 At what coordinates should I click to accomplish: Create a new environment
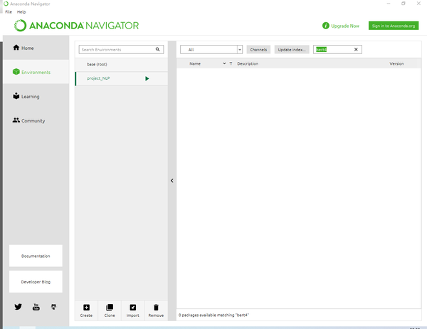[x=86, y=310]
